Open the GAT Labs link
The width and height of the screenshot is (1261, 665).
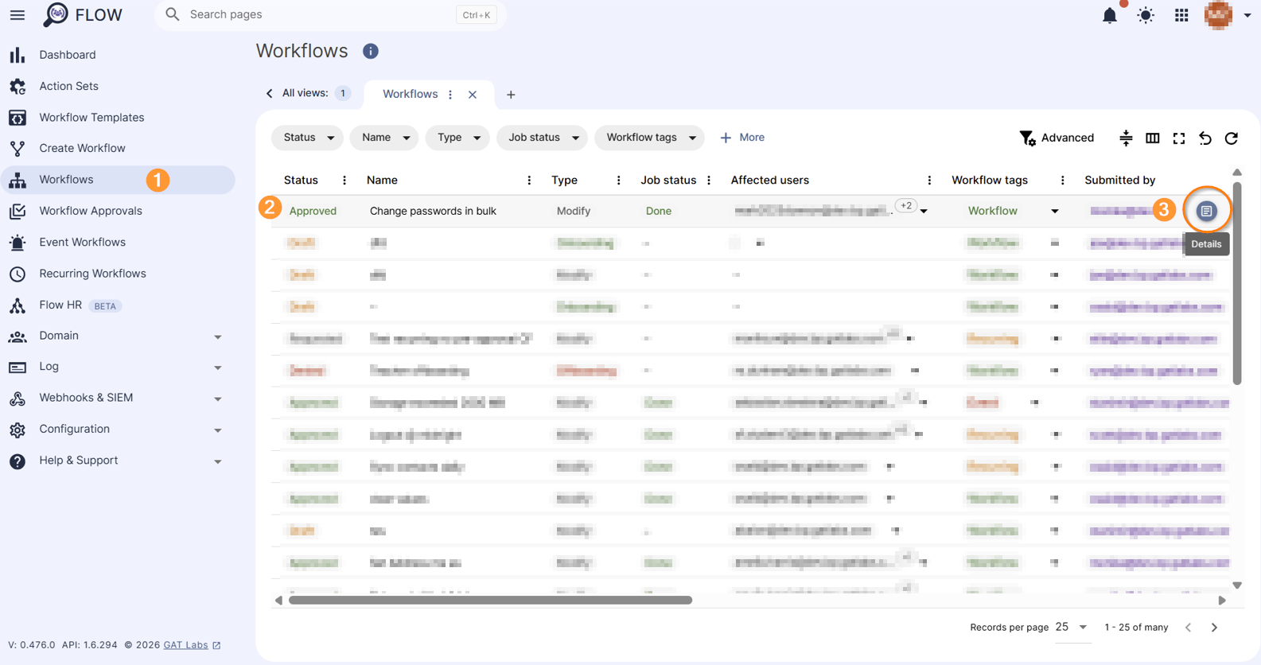[x=192, y=645]
